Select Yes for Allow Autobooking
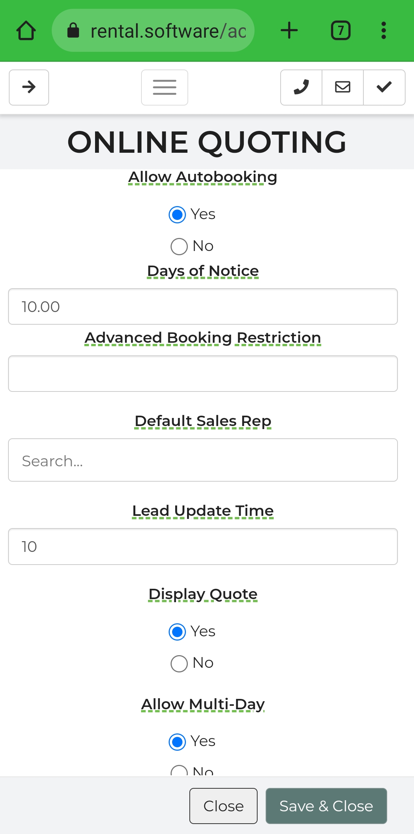Viewport: 414px width, 834px height. coord(177,215)
